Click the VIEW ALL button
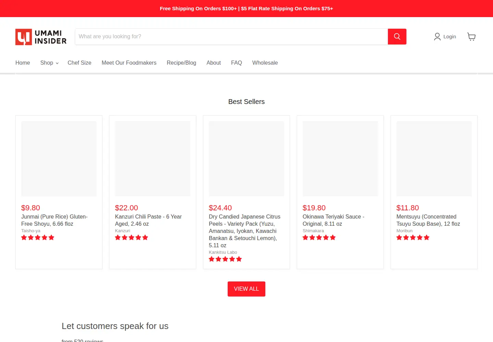The width and height of the screenshot is (493, 342). (246, 289)
